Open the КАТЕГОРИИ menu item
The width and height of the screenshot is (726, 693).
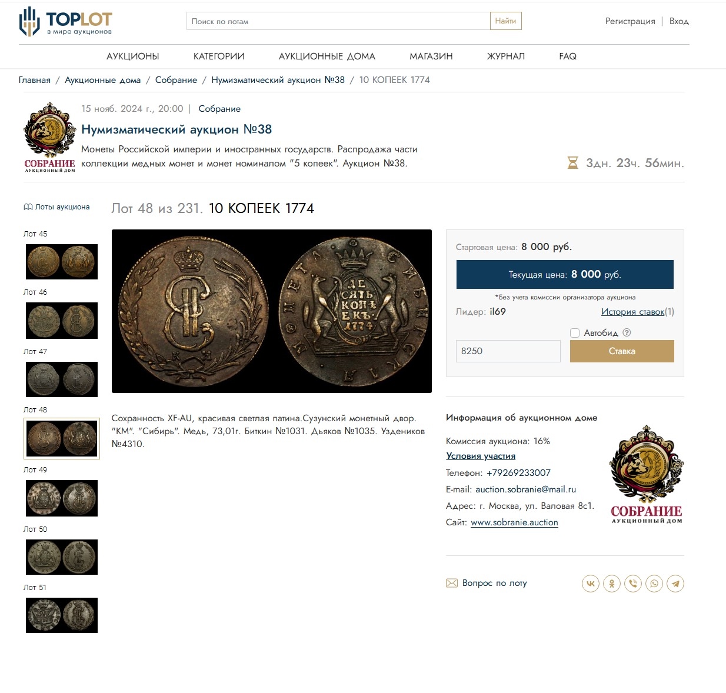[x=219, y=56]
